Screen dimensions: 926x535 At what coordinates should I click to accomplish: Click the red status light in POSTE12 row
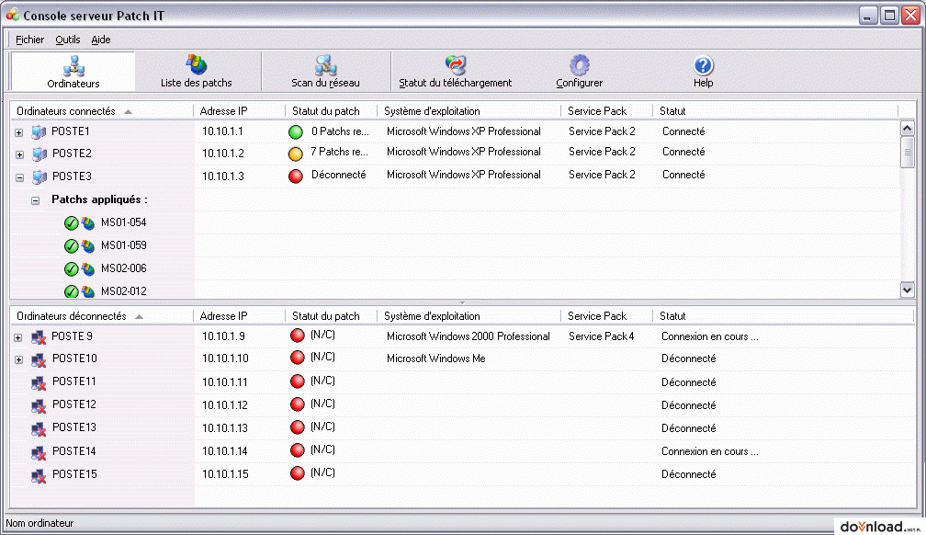click(298, 404)
